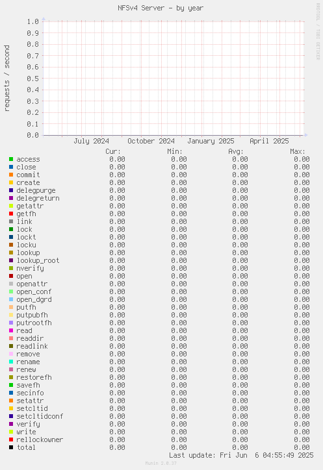Click the blue swatch beside close
Image resolution: width=323 pixels, height=470 pixels.
tap(11, 167)
